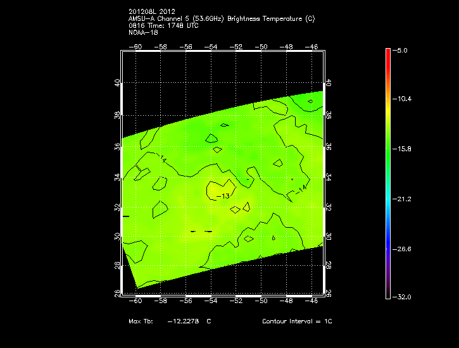Click the -52 longitude label on bottom axis
459x348 pixels.
point(236,302)
